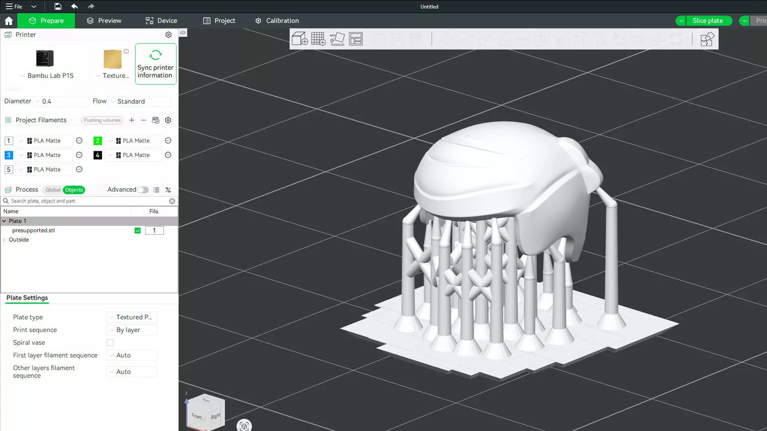Click the Add model cube icon
This screenshot has height=431, width=767.
(x=300, y=39)
